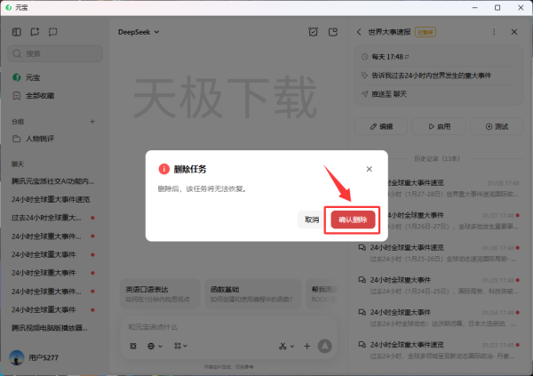533x376 pixels.
Task: Add a new group with plus icon
Action: (x=92, y=121)
